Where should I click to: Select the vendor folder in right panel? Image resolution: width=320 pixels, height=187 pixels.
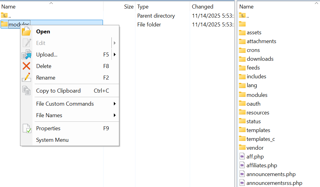pos(255,148)
